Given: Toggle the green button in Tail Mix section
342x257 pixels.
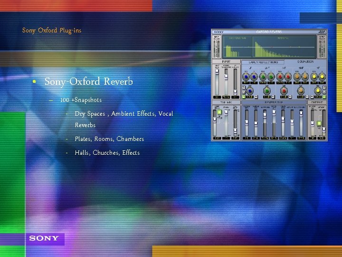Looking at the screenshot, I should [219, 112].
